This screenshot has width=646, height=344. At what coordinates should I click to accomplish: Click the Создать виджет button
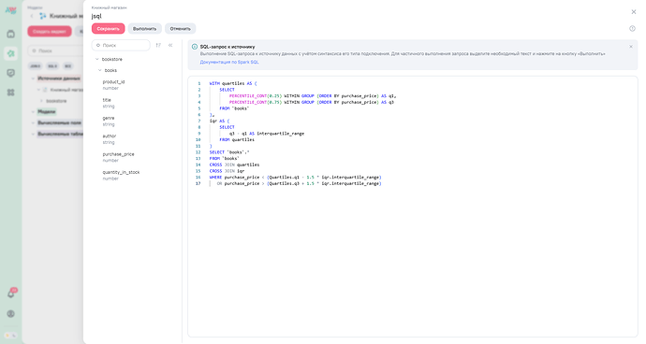[x=50, y=31]
